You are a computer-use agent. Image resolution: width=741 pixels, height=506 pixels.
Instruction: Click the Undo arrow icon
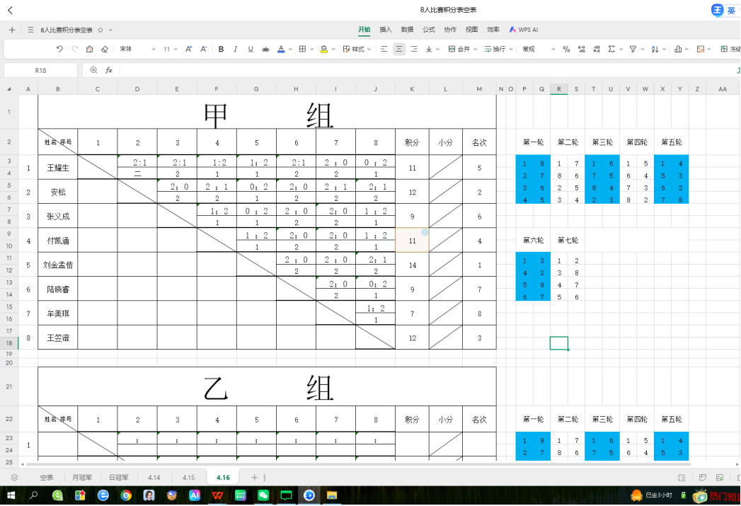[x=59, y=50]
